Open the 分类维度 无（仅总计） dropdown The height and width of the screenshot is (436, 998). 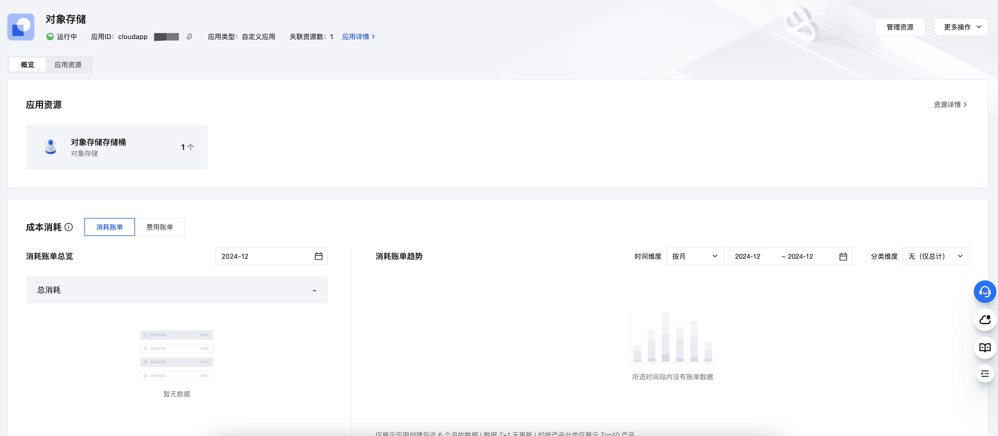pyautogui.click(x=936, y=256)
